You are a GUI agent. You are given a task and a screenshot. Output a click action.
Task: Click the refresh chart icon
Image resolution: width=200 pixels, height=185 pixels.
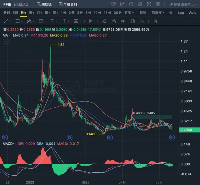point(131,5)
